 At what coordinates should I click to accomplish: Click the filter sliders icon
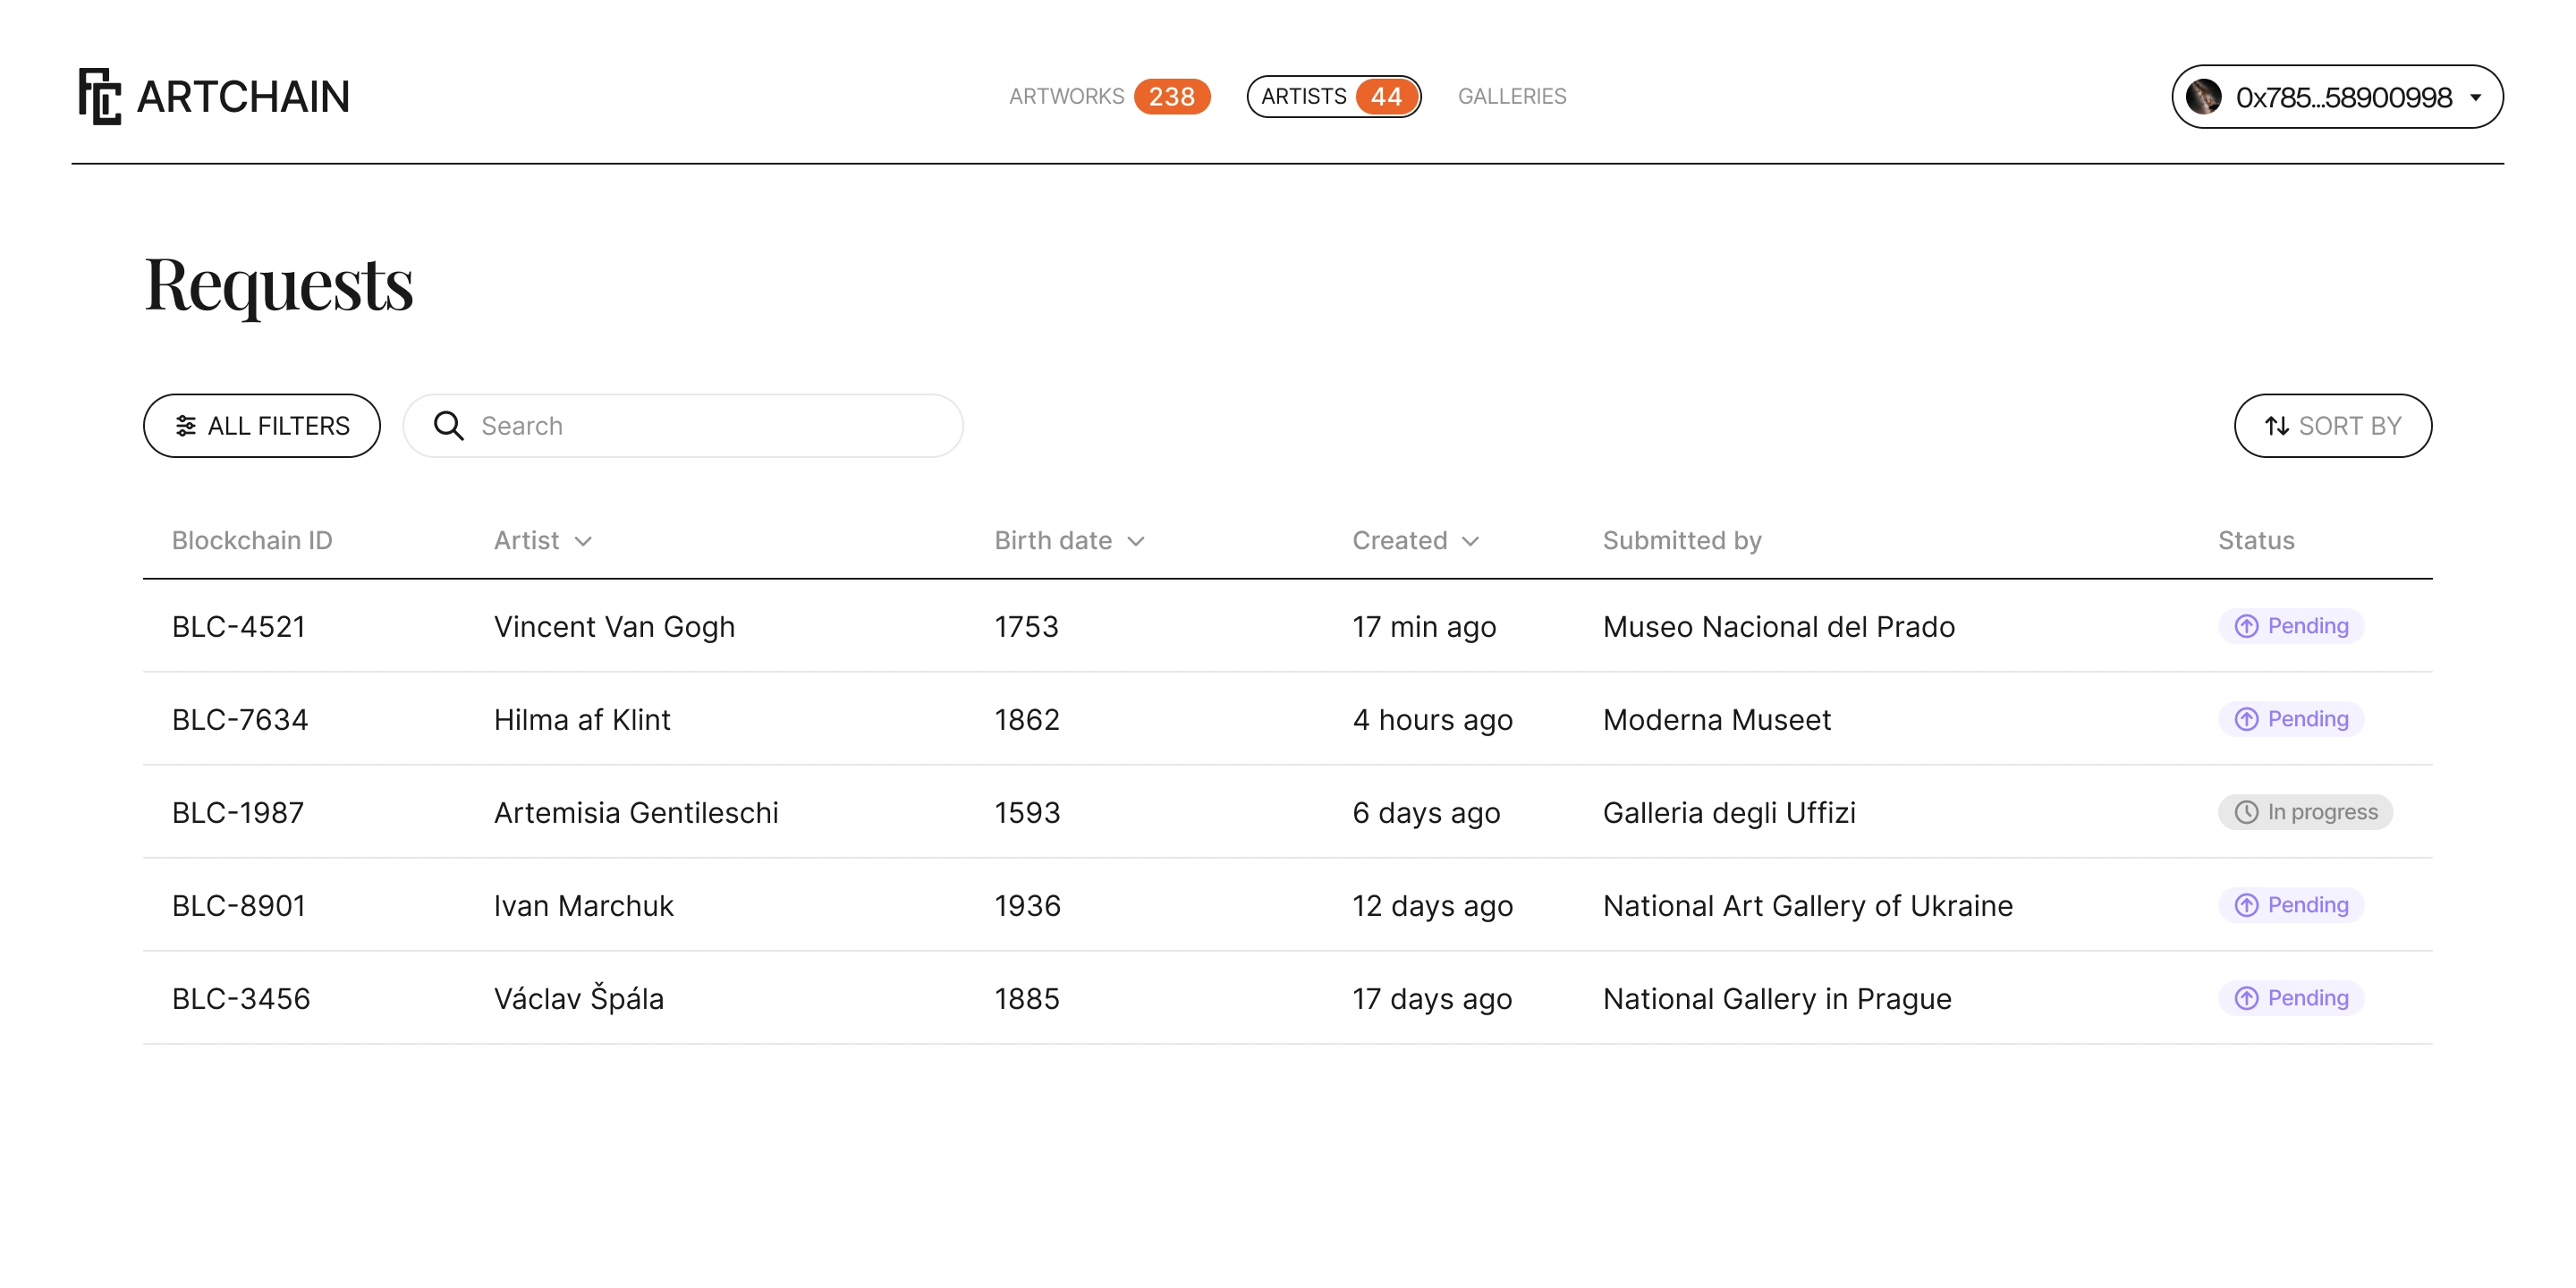186,426
